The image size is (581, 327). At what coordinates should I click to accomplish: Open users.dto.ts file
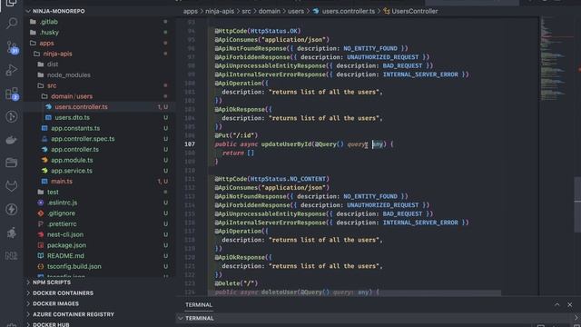coord(73,117)
